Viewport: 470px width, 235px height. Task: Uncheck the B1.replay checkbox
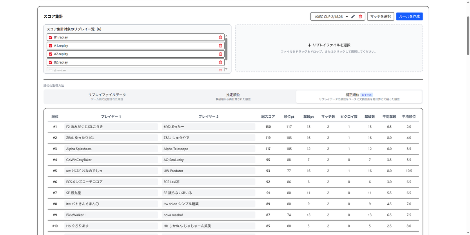[x=51, y=37]
